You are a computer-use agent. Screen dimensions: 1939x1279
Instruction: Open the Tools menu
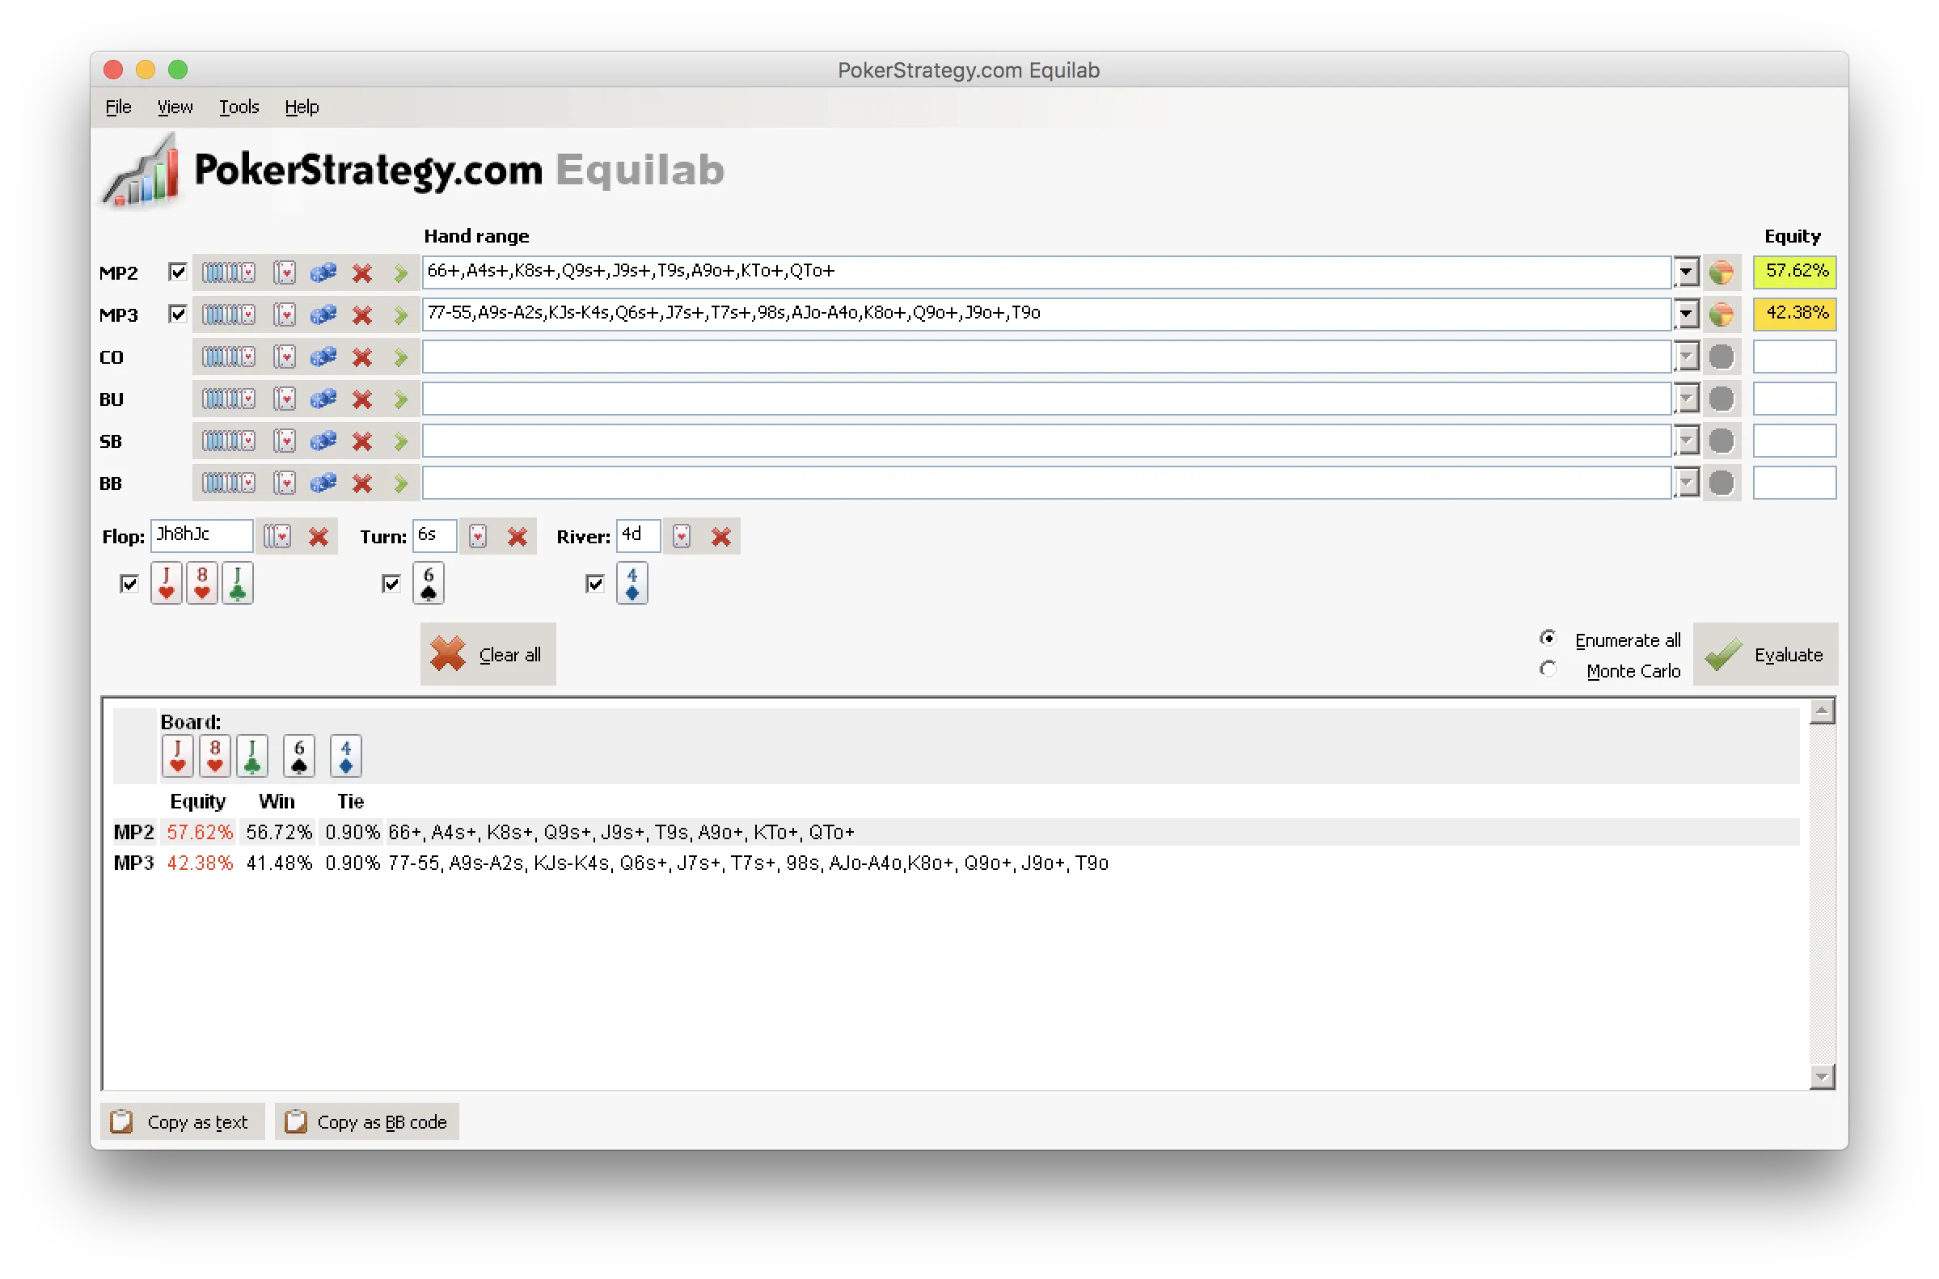point(239,106)
